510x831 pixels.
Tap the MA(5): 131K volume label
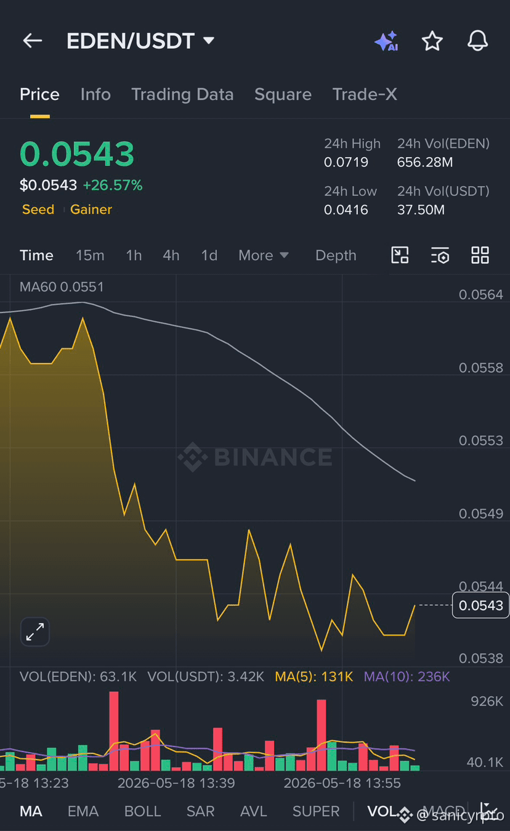point(314,677)
